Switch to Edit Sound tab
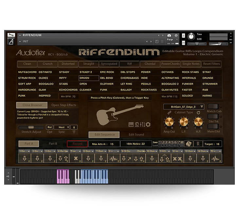 coord(136,135)
